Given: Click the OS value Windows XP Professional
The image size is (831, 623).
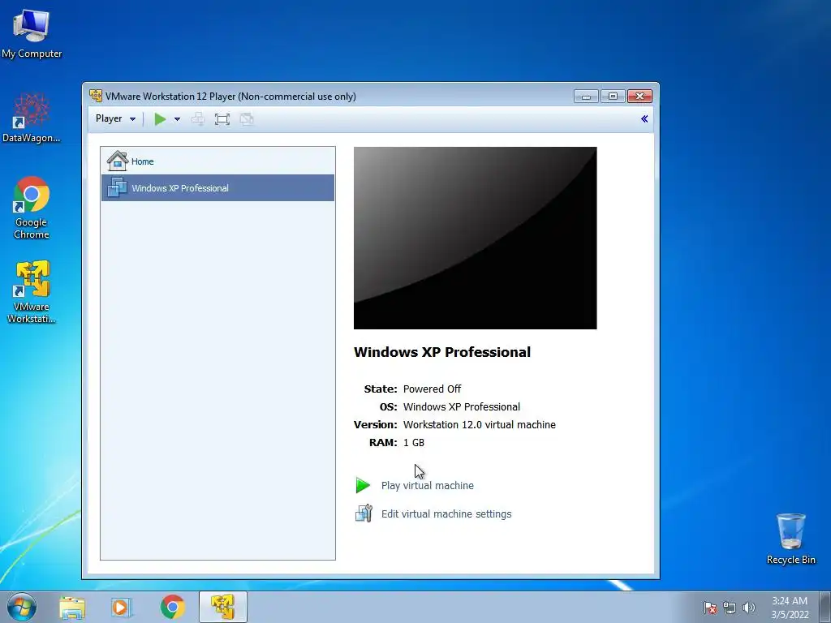Looking at the screenshot, I should pyautogui.click(x=462, y=407).
